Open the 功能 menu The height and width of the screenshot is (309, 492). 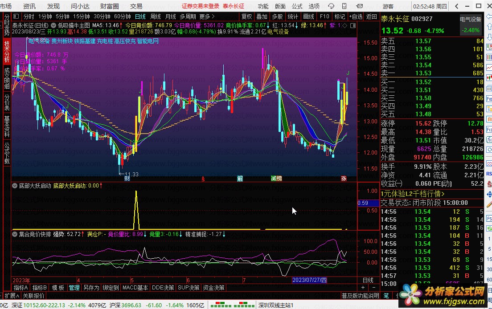pyautogui.click(x=263, y=6)
